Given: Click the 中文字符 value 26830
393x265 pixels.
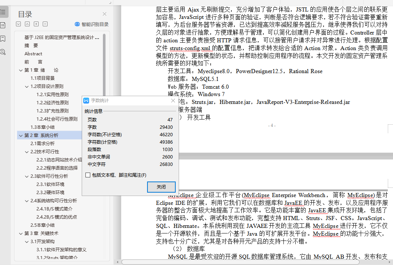Looking at the screenshot, I should tap(166, 164).
